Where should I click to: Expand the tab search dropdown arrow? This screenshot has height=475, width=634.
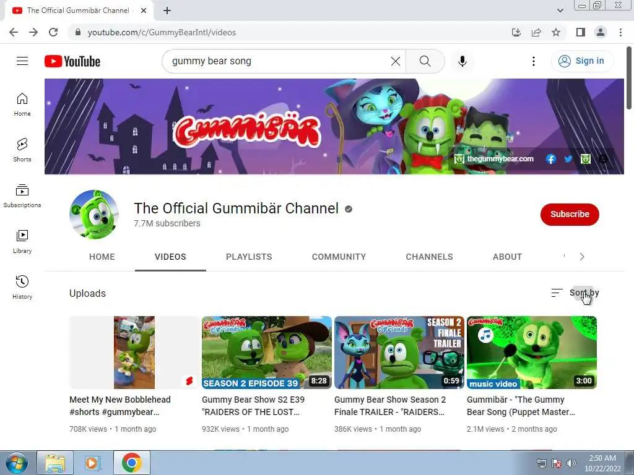560,11
